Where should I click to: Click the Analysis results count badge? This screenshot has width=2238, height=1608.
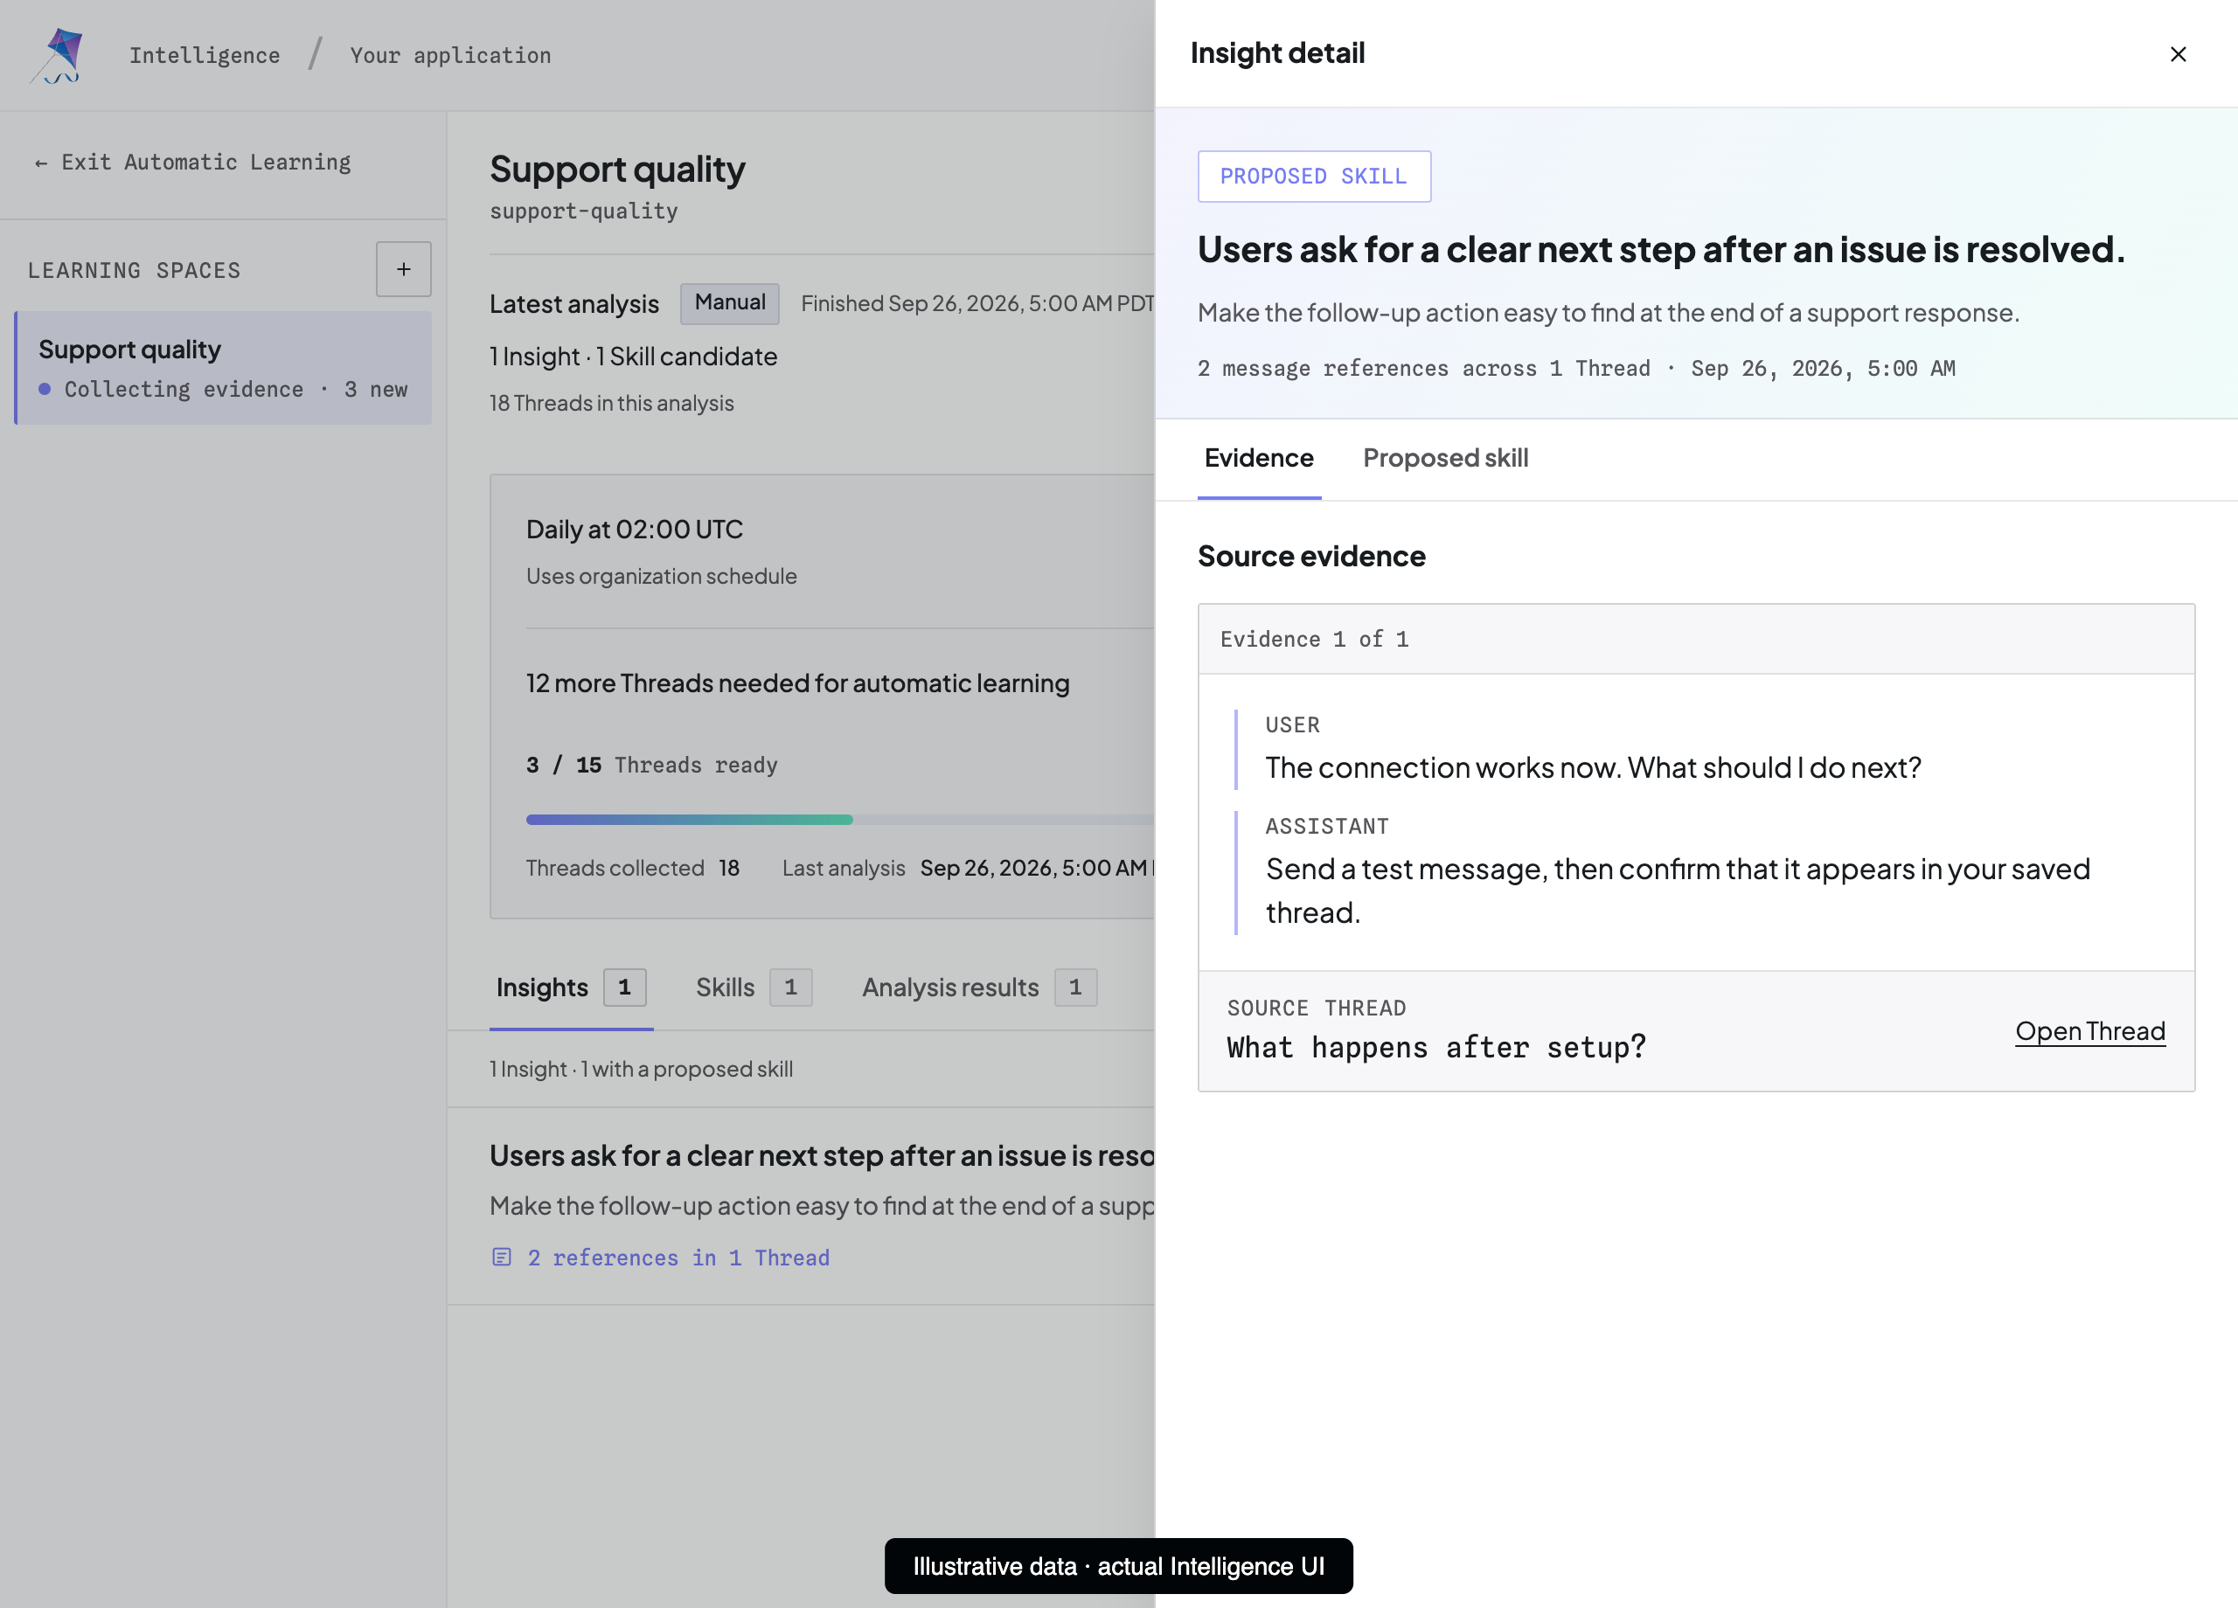(x=1074, y=988)
